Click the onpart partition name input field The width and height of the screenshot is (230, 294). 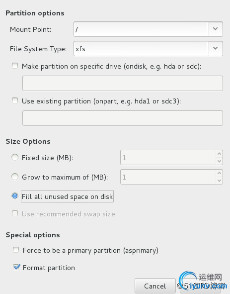[123, 118]
